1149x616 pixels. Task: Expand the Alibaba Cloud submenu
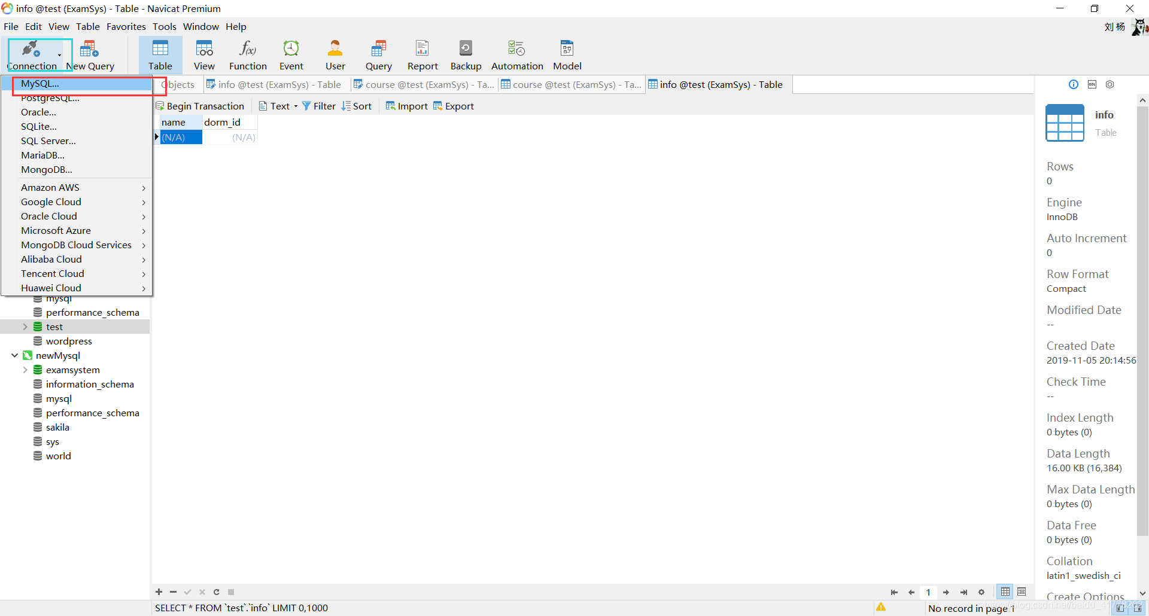coord(77,260)
